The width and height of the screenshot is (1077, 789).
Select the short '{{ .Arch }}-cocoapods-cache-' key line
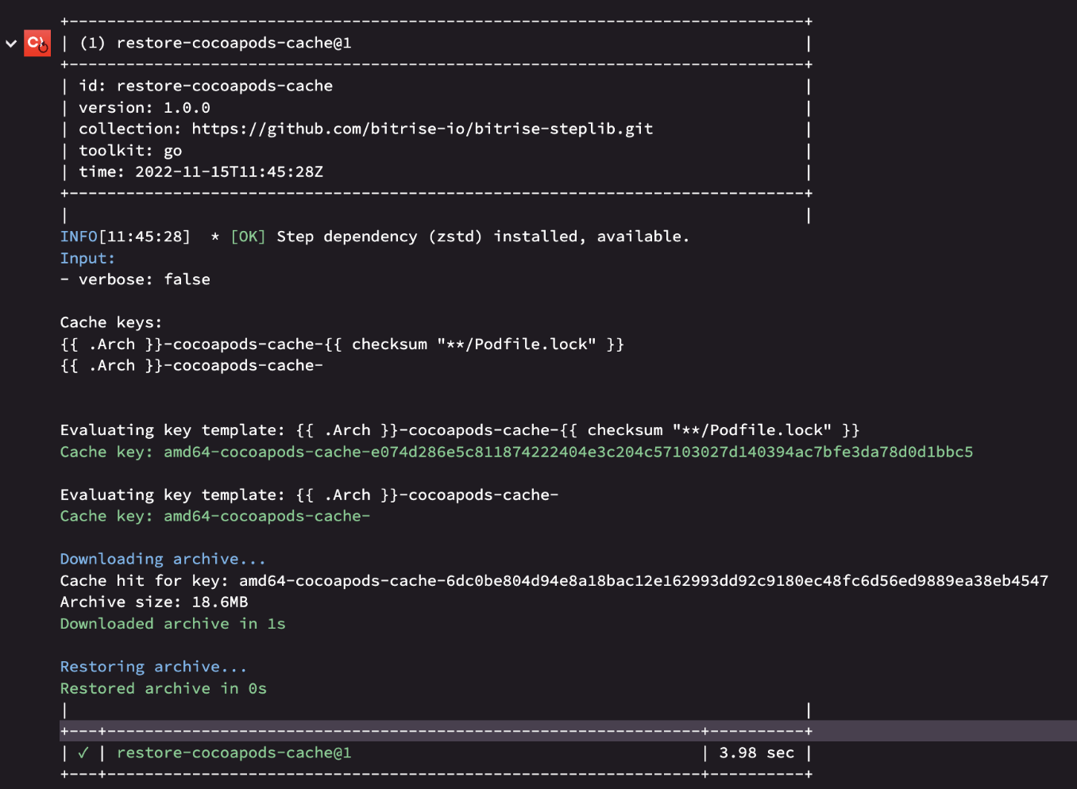[191, 365]
